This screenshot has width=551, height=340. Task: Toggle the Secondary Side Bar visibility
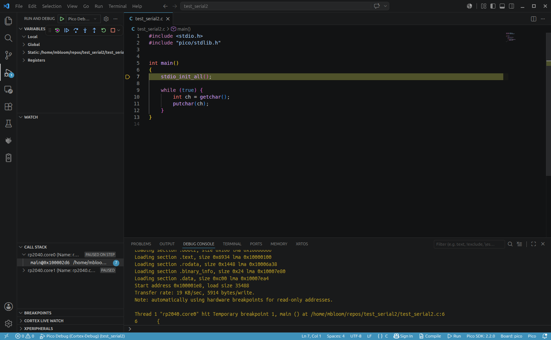(x=511, y=6)
